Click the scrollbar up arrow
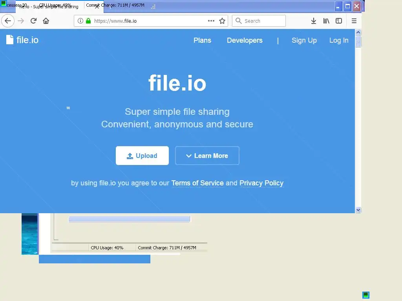Screen dimensions: 402x301 tap(358, 32)
